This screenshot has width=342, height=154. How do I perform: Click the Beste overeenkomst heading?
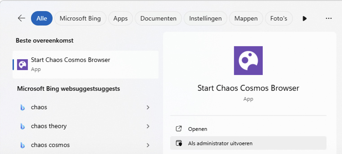[x=45, y=40]
